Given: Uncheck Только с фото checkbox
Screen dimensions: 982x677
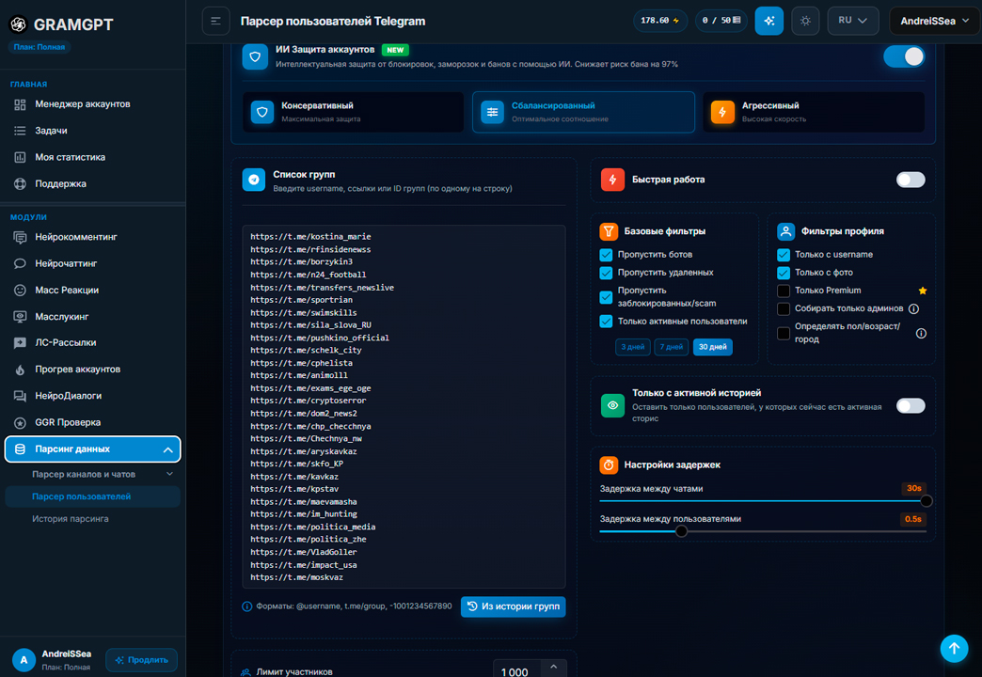Looking at the screenshot, I should point(783,273).
